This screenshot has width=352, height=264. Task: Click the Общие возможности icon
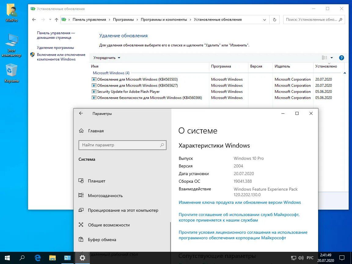click(x=81, y=225)
